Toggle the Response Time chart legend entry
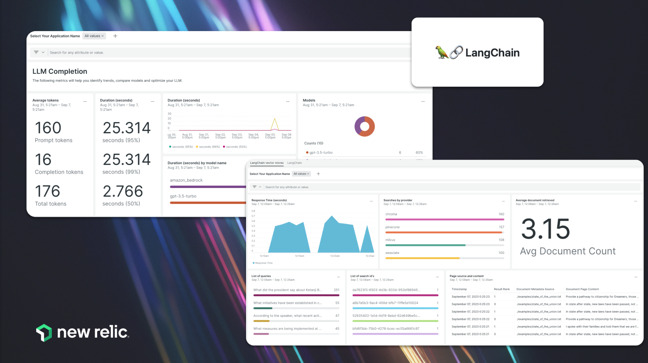648x363 pixels. (x=263, y=263)
